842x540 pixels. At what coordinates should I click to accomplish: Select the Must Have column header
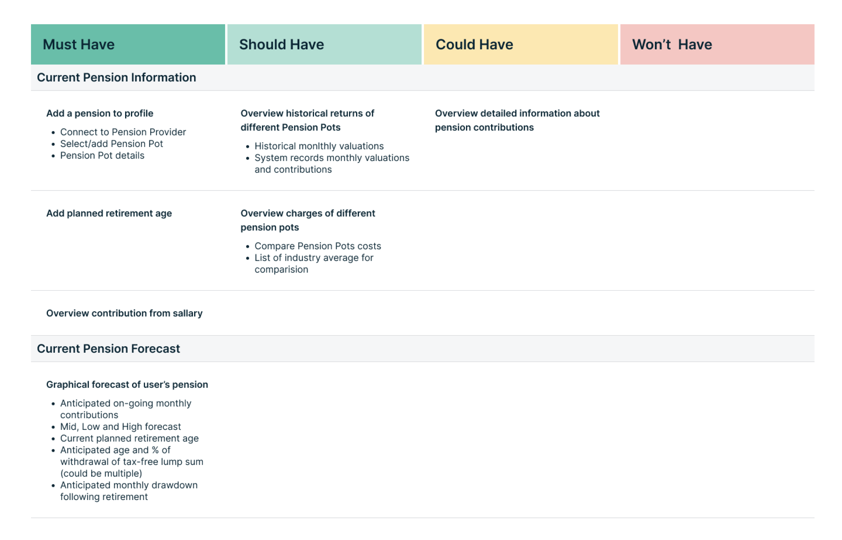(79, 44)
